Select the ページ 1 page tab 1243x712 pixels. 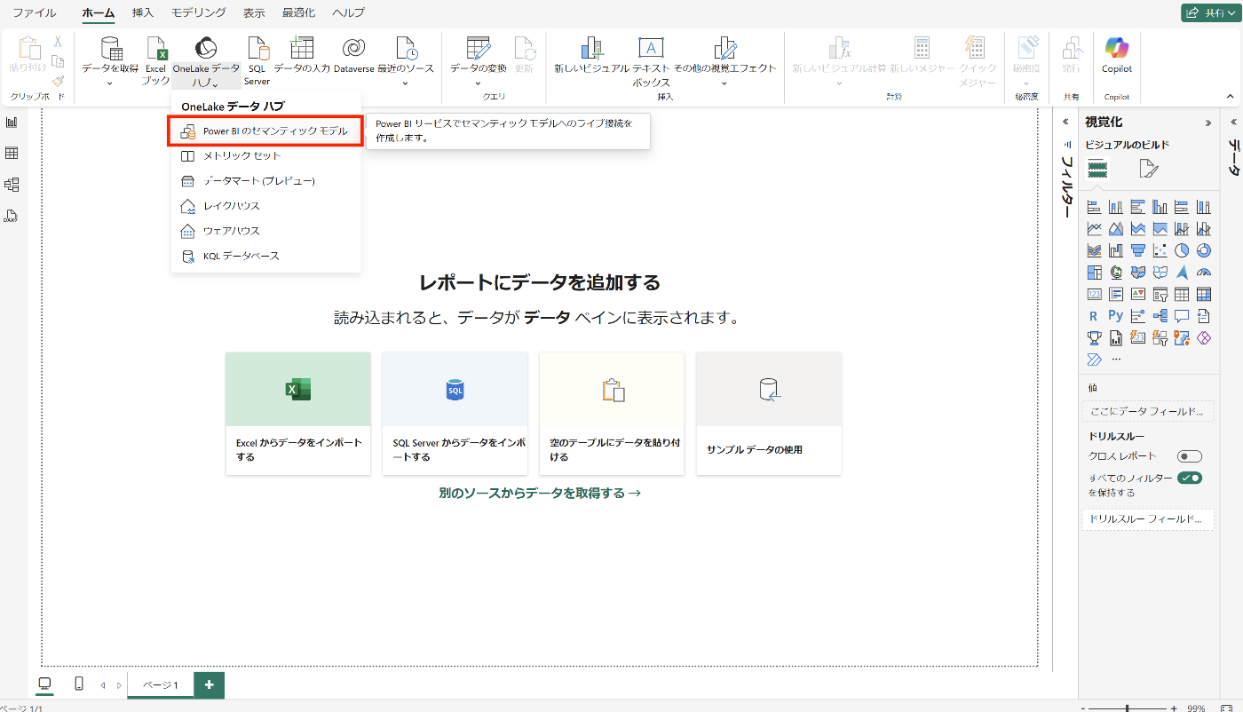pos(161,684)
